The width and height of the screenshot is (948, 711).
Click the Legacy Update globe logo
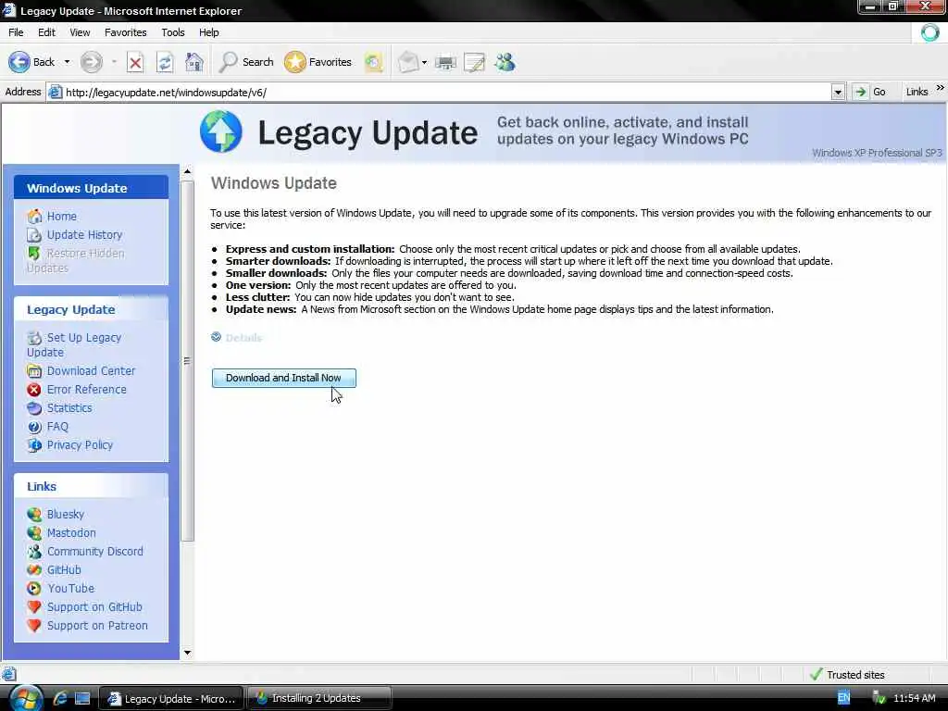(221, 131)
